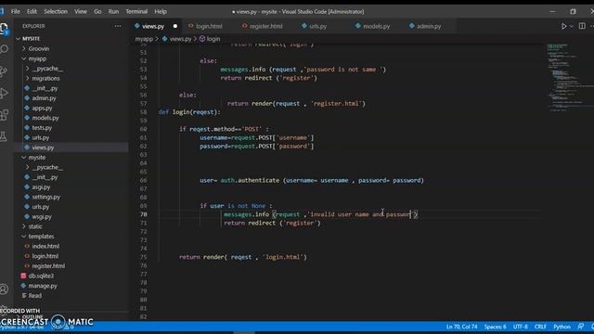Click myapp in the breadcrumb
The width and height of the screenshot is (594, 334).
tap(144, 39)
